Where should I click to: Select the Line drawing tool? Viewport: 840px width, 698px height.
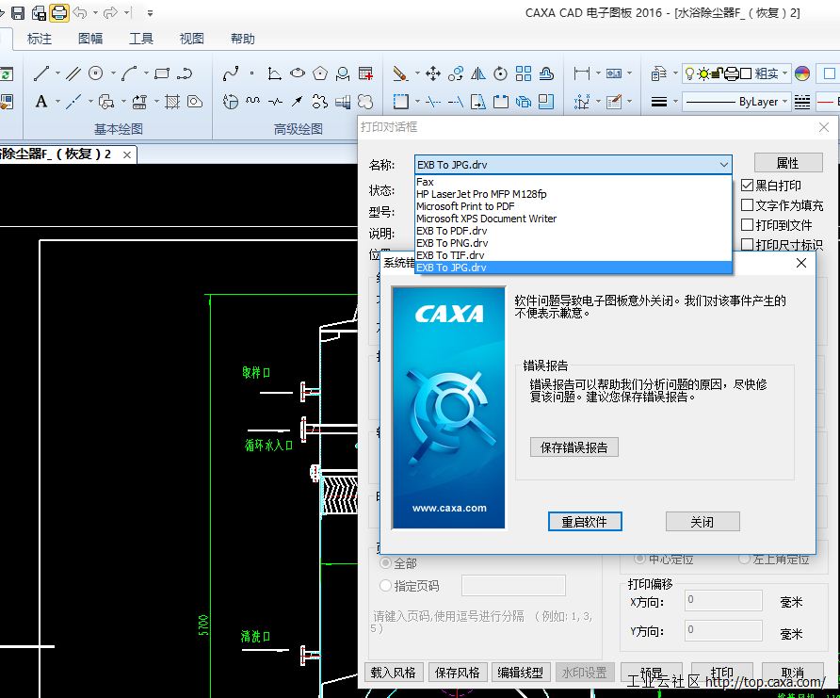[41, 73]
